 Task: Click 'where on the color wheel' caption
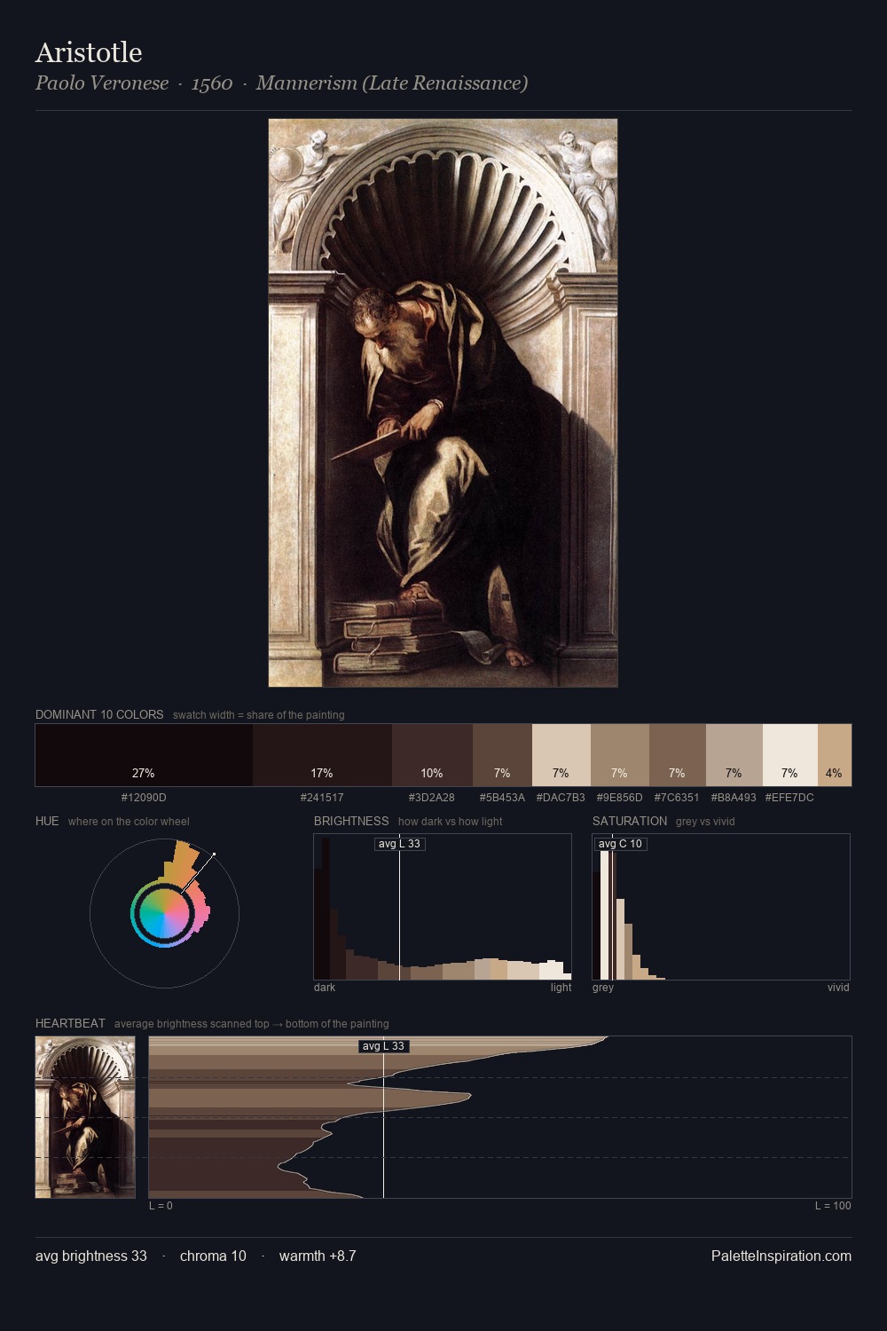pyautogui.click(x=129, y=822)
